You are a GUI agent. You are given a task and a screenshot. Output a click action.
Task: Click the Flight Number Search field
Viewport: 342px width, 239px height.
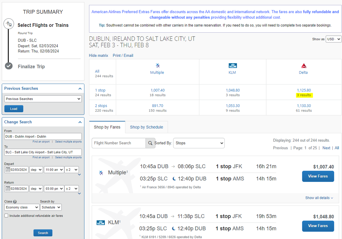tap(119, 143)
